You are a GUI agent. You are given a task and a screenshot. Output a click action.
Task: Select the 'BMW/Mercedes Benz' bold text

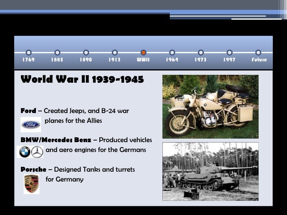click(x=56, y=140)
